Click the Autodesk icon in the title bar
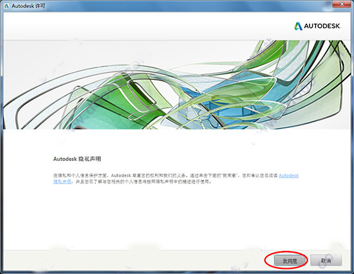This screenshot has width=354, height=274. tap(6, 6)
